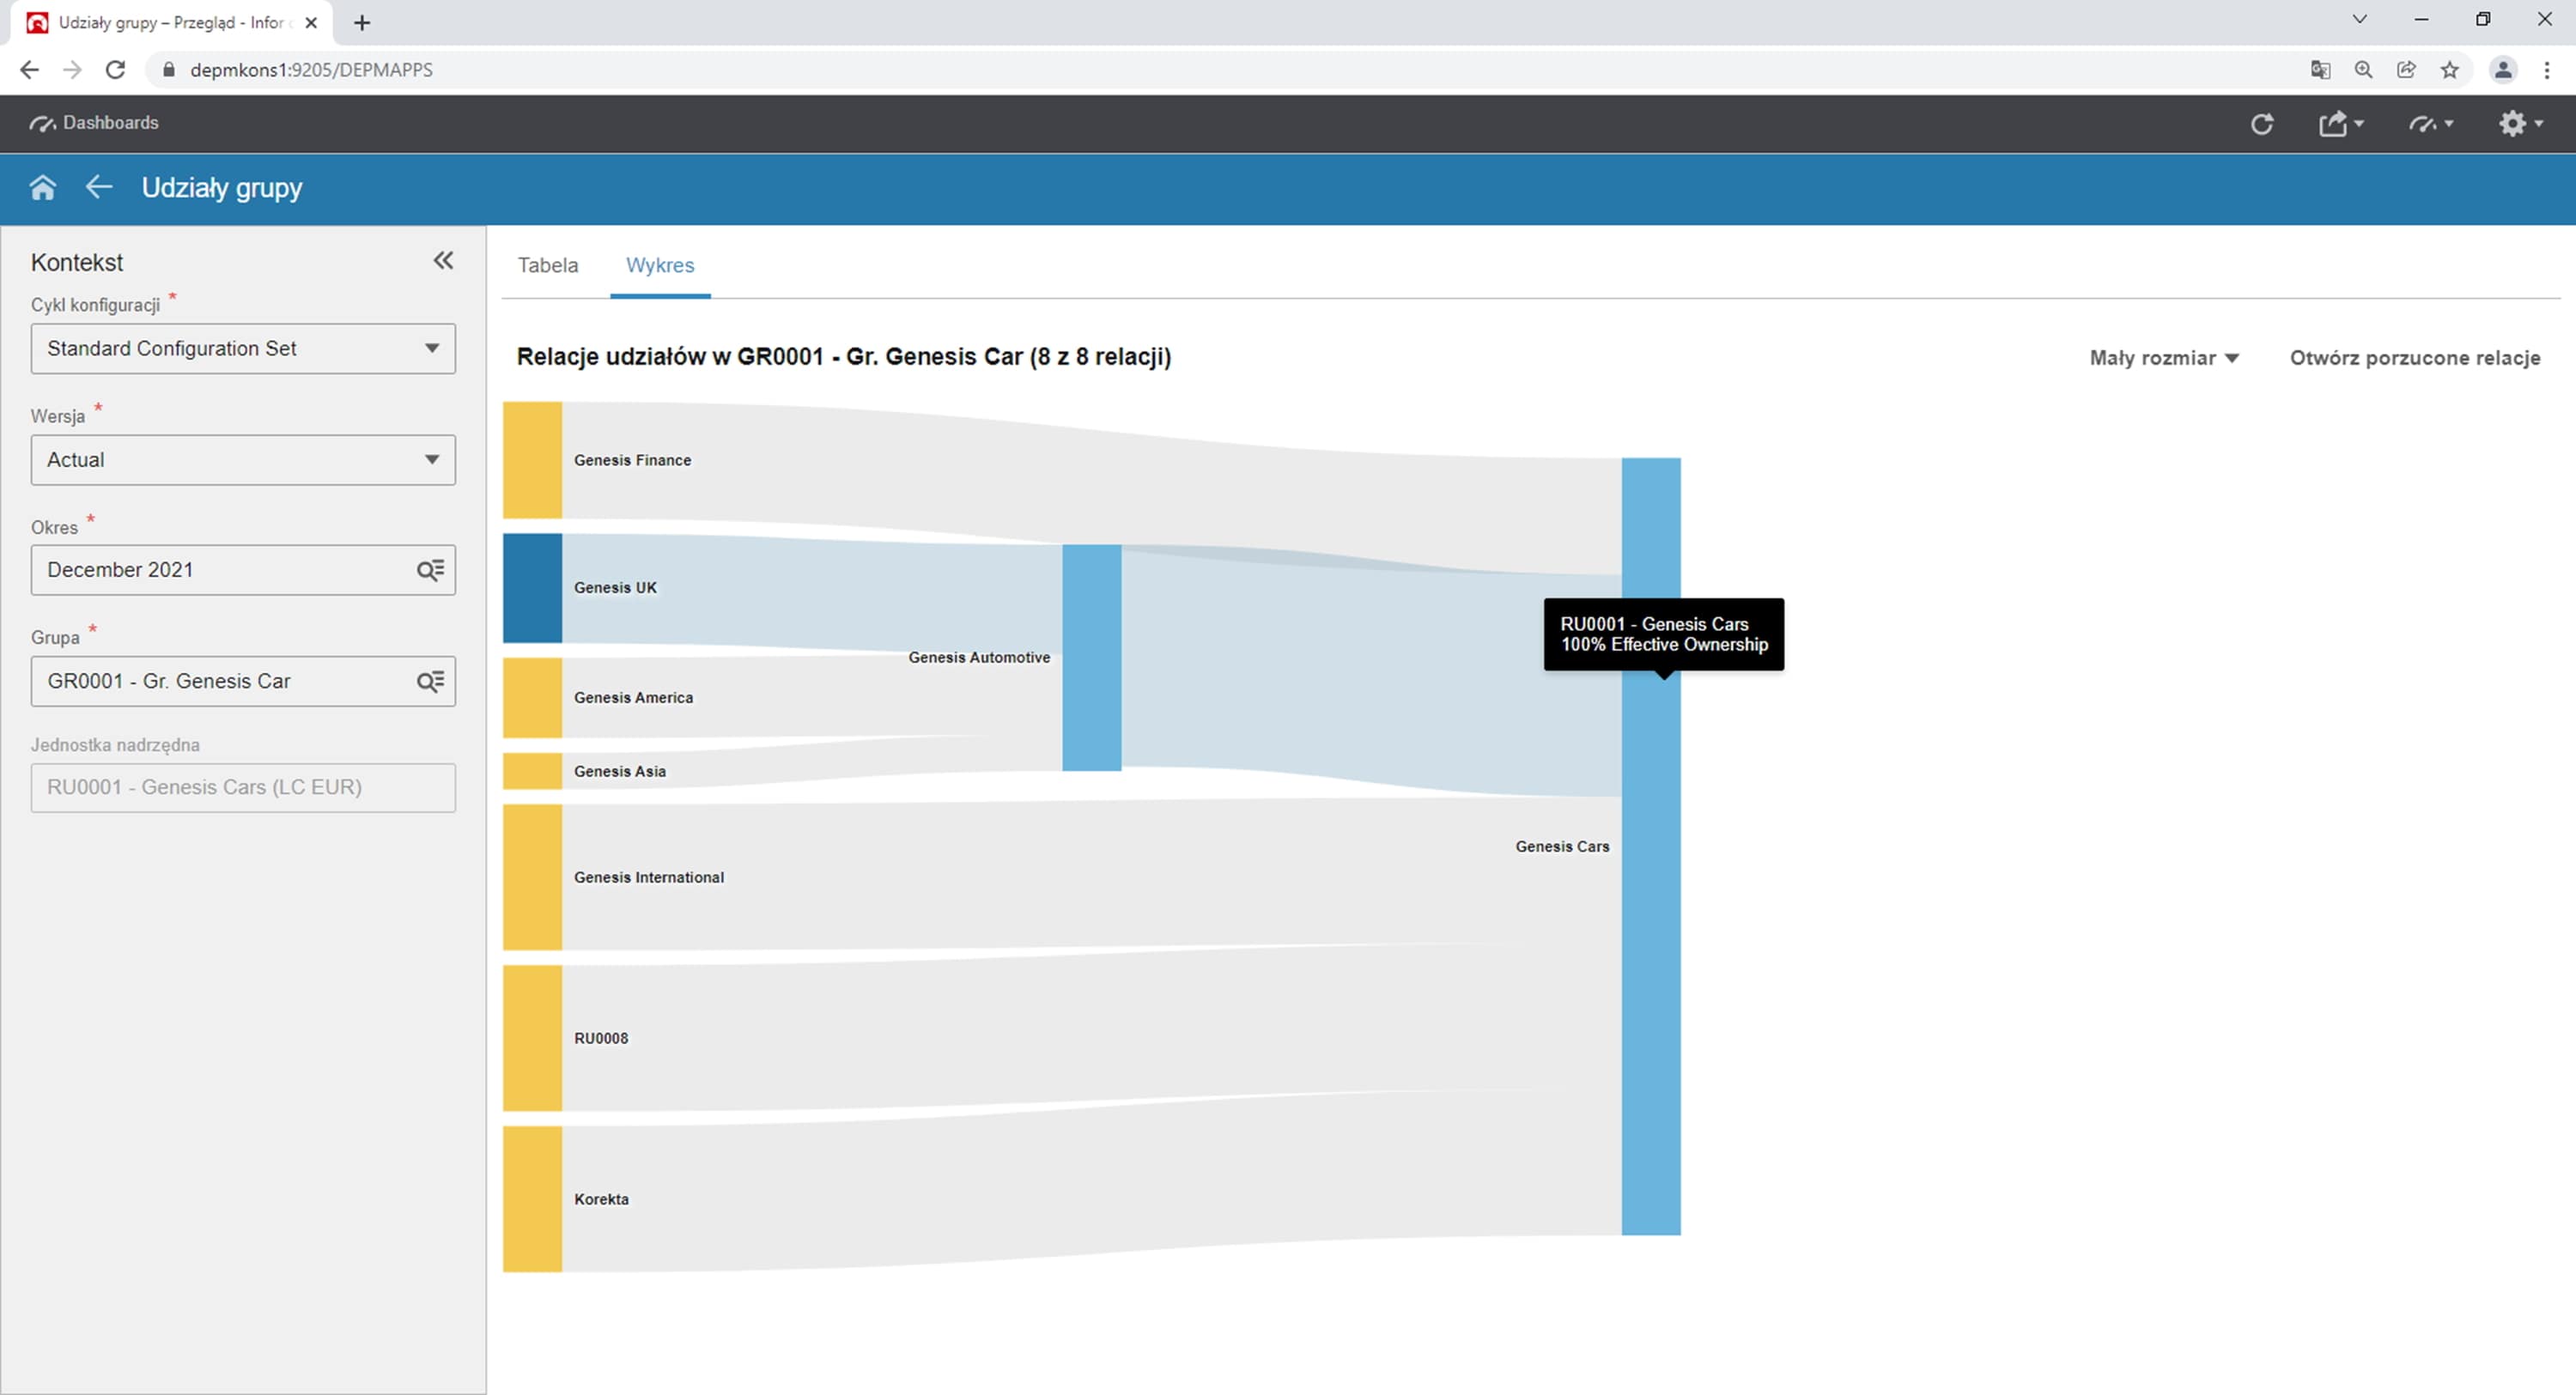Image resolution: width=2576 pixels, height=1395 pixels.
Task: Go back using the header arrow icon
Action: 98,187
